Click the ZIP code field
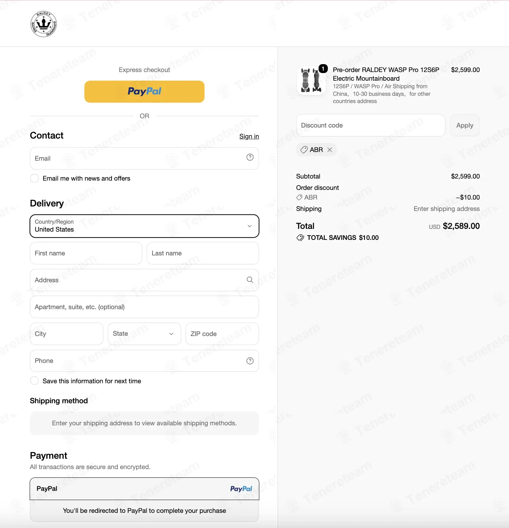 [222, 334]
